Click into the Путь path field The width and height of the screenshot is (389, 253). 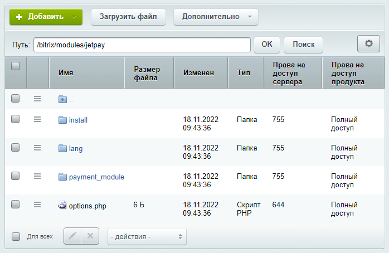[142, 45]
